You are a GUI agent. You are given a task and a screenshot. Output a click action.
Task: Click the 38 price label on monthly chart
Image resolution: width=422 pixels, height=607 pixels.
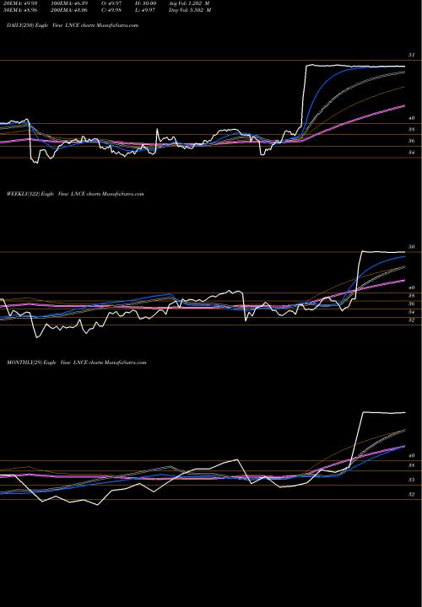point(412,465)
